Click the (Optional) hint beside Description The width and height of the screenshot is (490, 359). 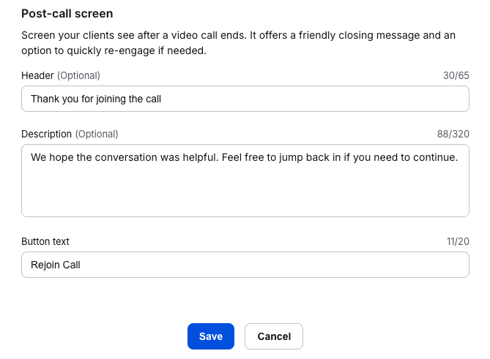coord(97,134)
